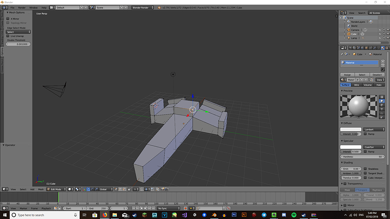Open File Explorer from the taskbar
Viewport: 390px width, 219px height.
click(115, 215)
